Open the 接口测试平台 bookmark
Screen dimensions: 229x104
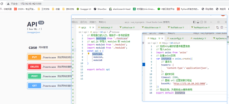pos(166,9)
